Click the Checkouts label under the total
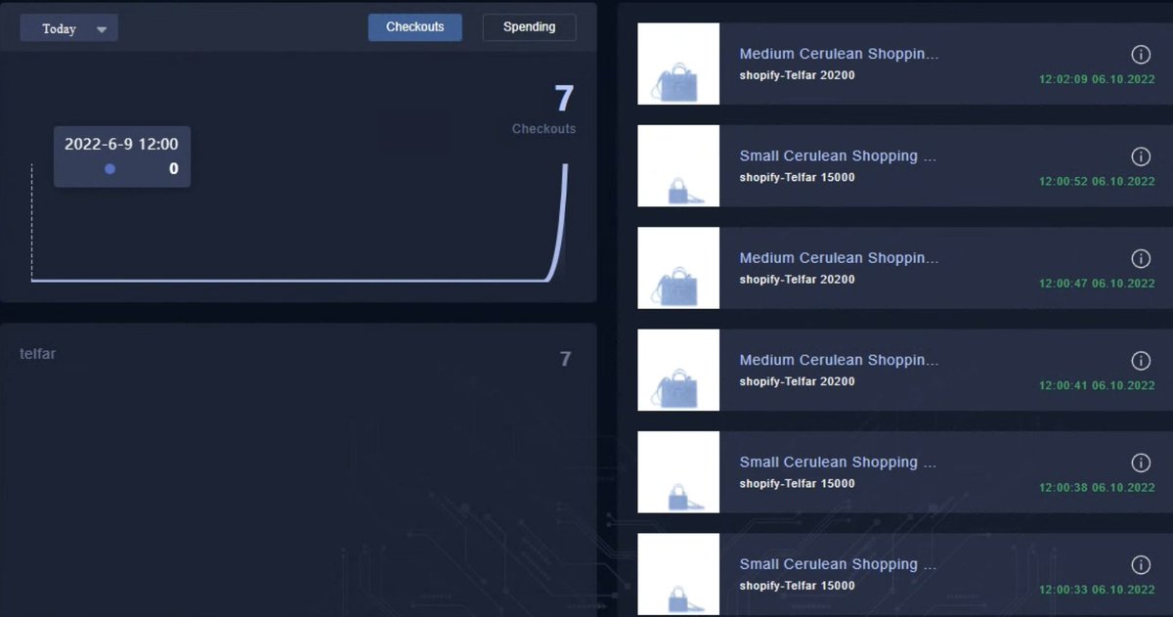 (543, 129)
